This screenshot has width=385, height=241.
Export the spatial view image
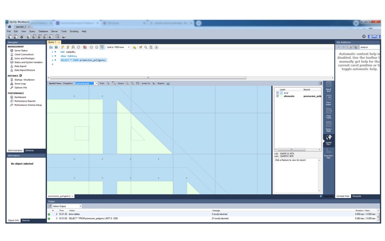pyautogui.click(x=168, y=83)
